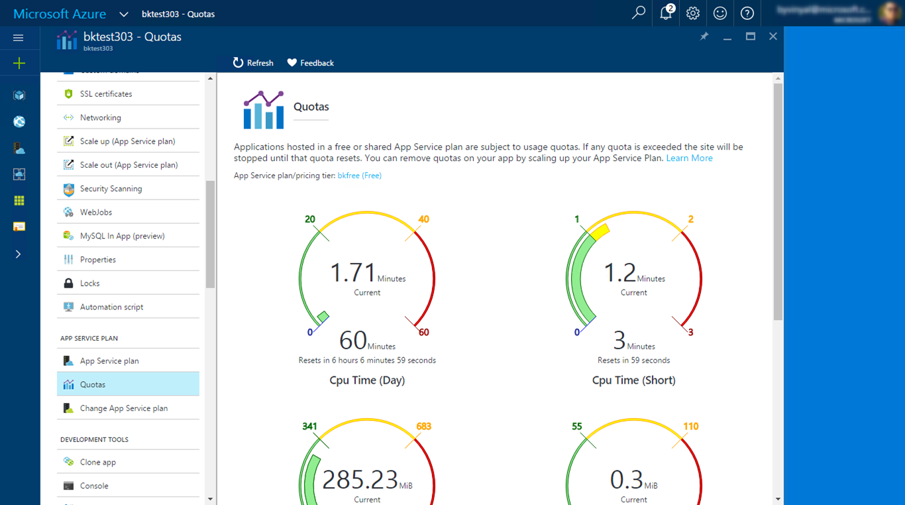905x505 pixels.
Task: Click the green plus New resource icon
Action: 19,64
